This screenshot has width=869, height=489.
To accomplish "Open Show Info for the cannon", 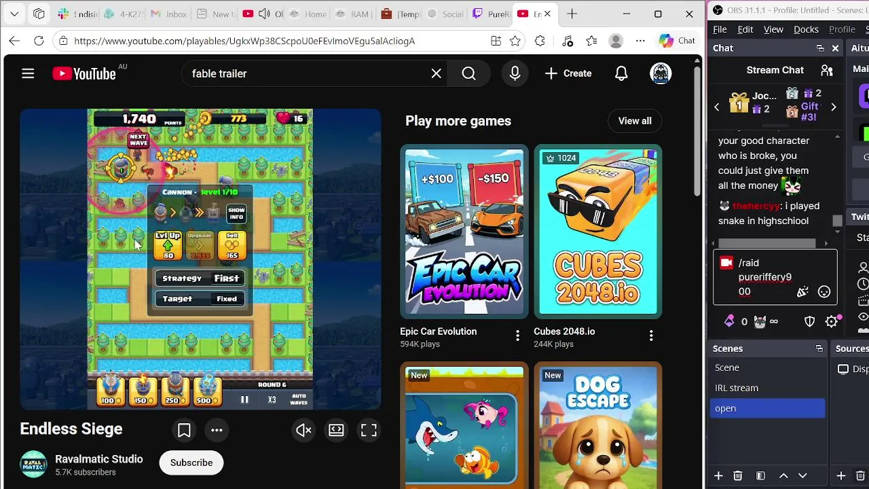I will pos(236,213).
